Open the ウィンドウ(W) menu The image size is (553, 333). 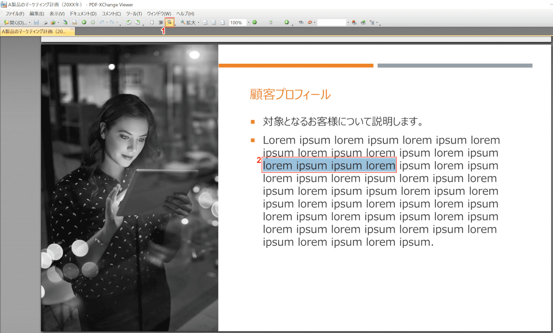point(159,14)
